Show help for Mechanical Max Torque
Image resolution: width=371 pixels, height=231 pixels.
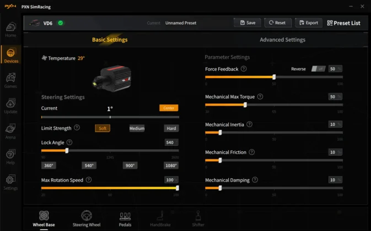pos(260,96)
